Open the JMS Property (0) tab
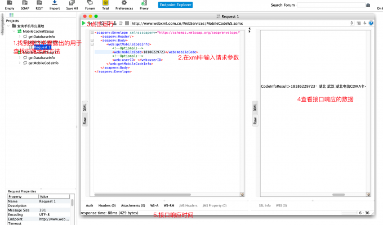The height and width of the screenshot is (225, 383). click(x=215, y=205)
